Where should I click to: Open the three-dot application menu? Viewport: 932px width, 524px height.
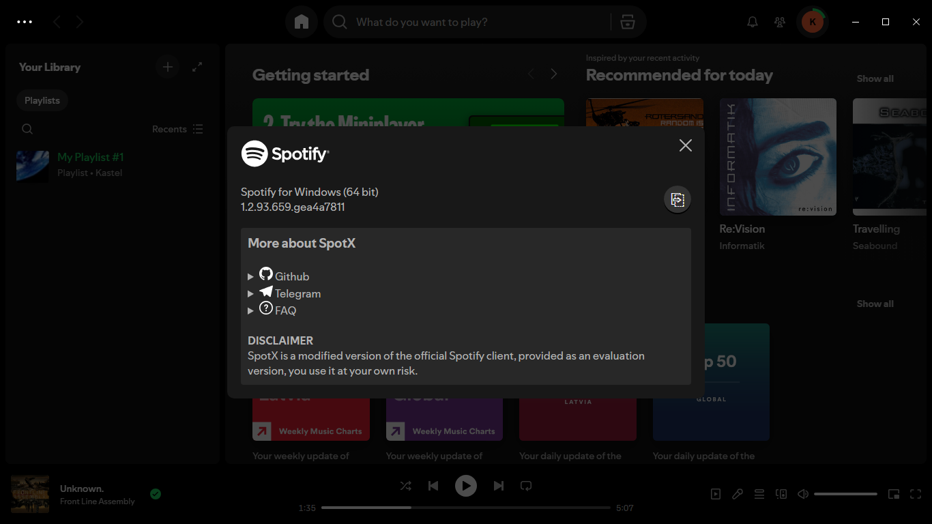coord(25,22)
